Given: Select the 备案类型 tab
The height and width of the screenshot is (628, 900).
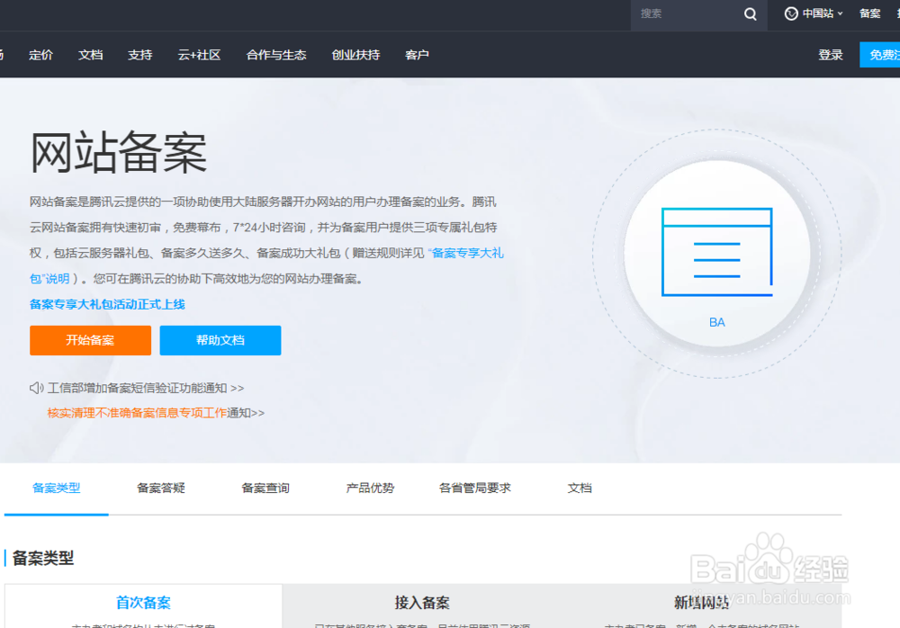Looking at the screenshot, I should tap(56, 488).
